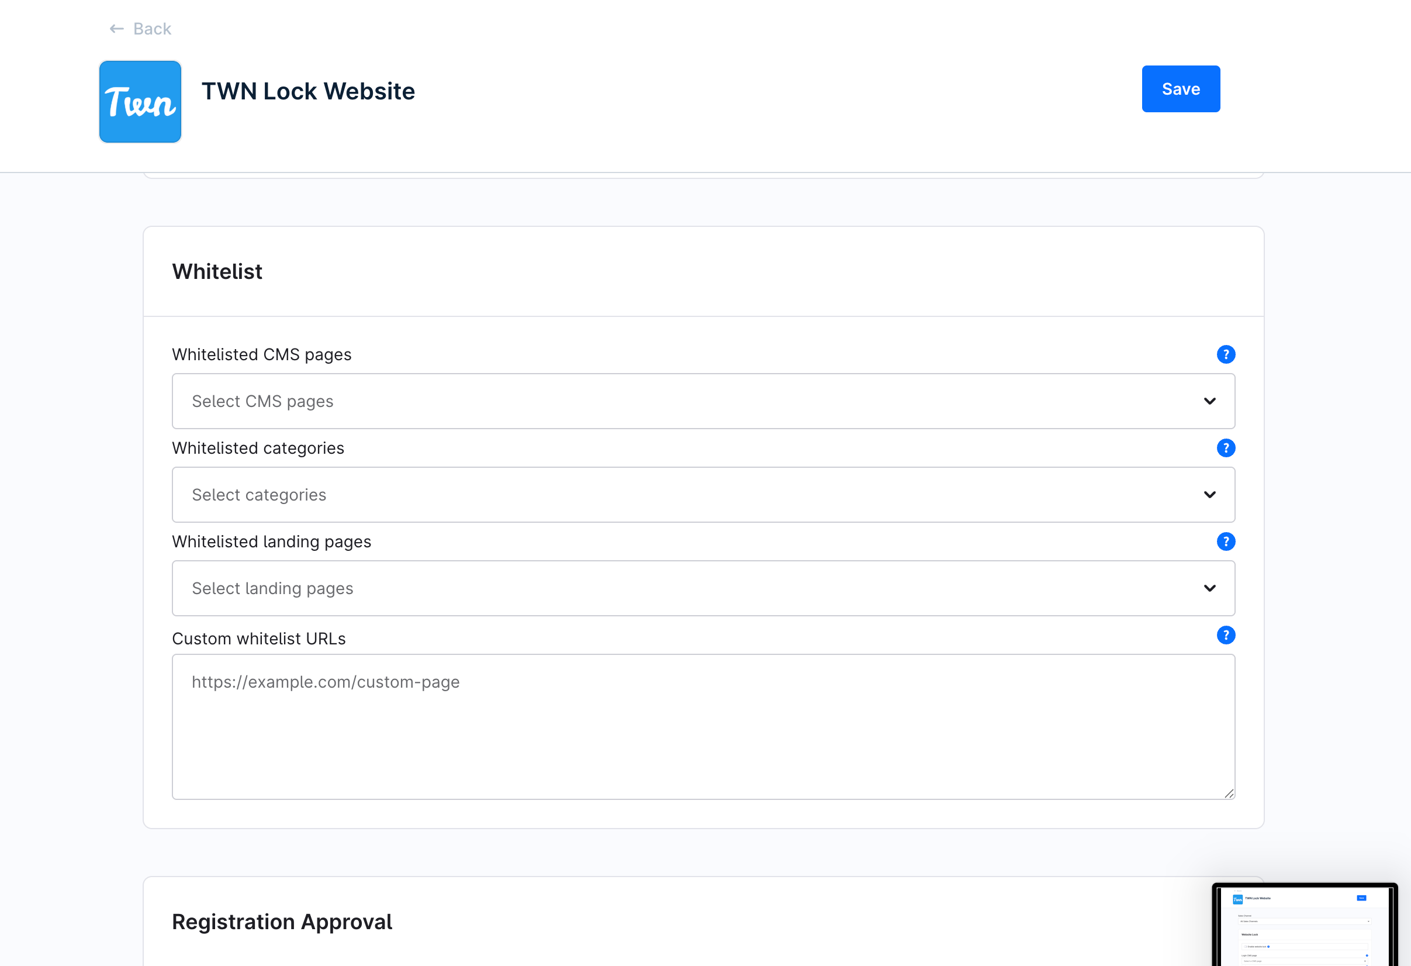The width and height of the screenshot is (1411, 966).
Task: Expand the Select landing pages chevron
Action: 1209,588
